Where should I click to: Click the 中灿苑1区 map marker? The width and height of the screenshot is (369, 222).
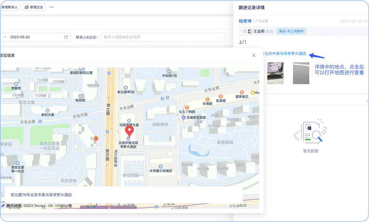(x=169, y=71)
